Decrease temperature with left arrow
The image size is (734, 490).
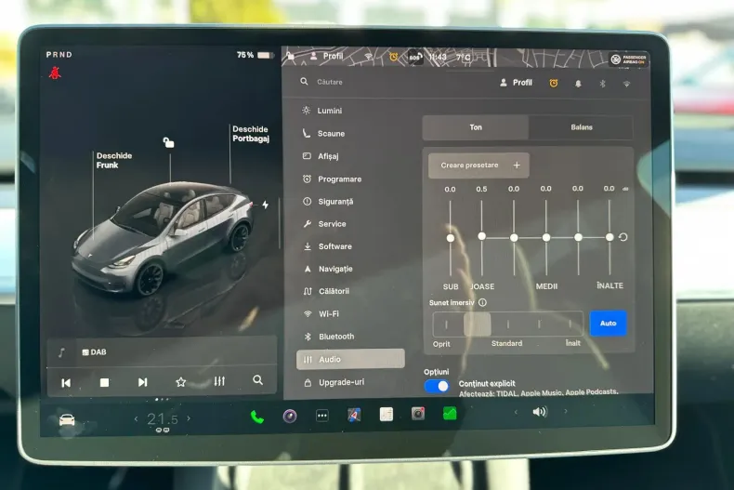click(137, 418)
